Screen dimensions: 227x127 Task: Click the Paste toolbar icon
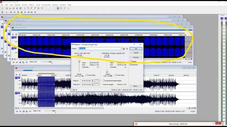[32, 8]
